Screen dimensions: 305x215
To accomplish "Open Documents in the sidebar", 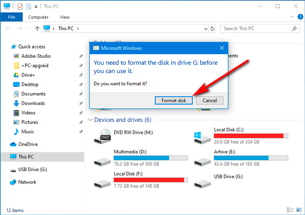I will click(33, 94).
